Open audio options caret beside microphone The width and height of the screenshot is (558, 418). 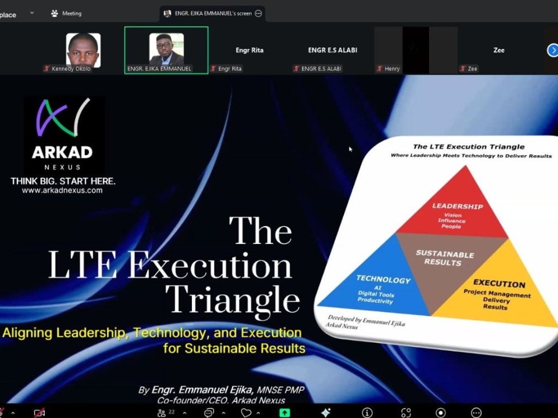pos(13,412)
